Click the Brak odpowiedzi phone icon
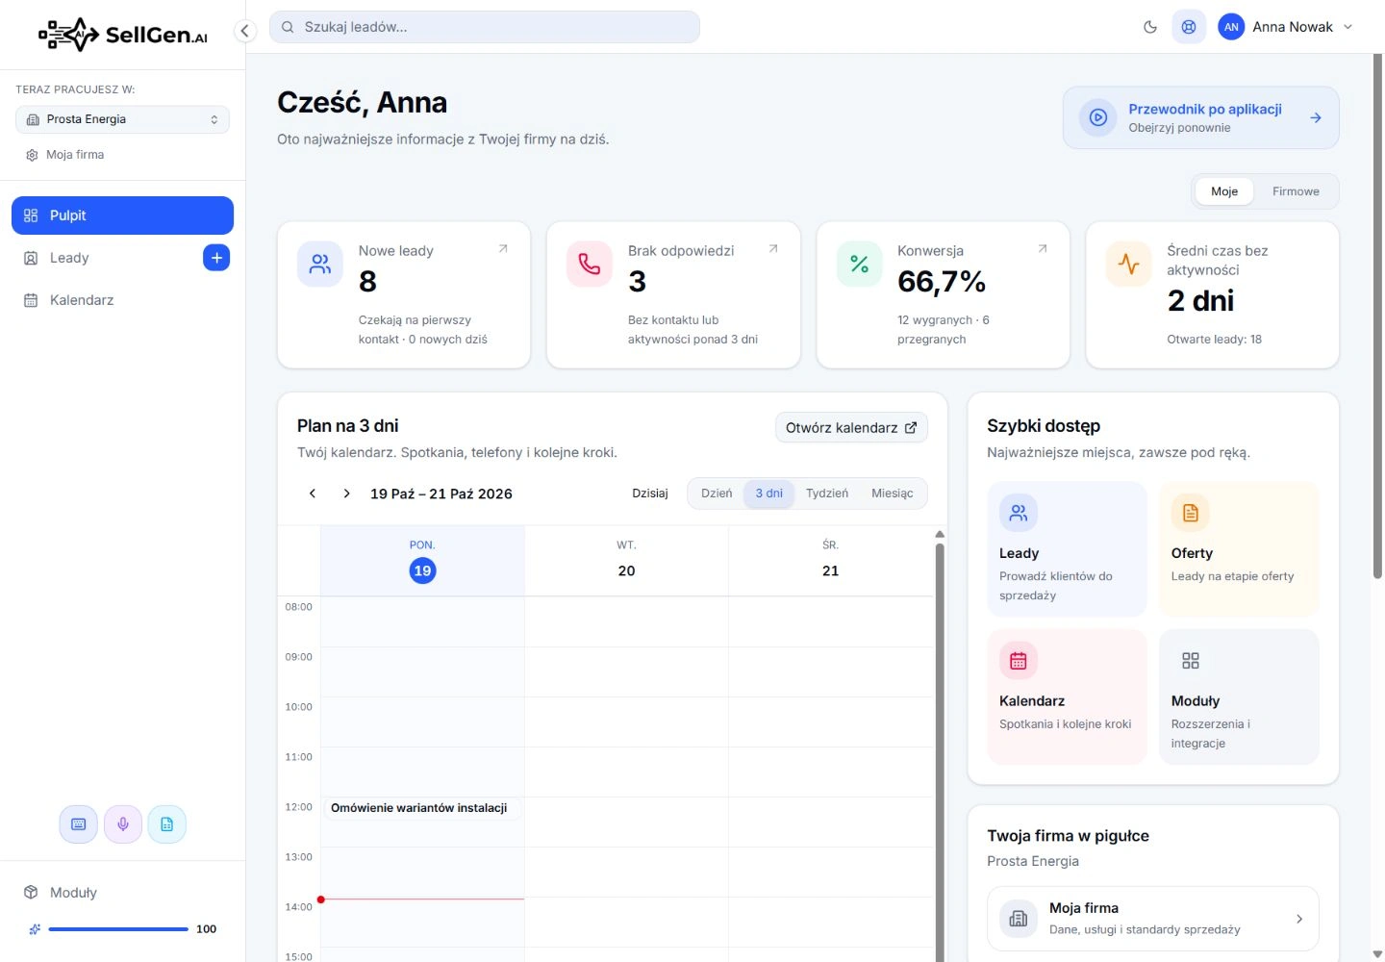This screenshot has width=1385, height=962. (x=590, y=264)
